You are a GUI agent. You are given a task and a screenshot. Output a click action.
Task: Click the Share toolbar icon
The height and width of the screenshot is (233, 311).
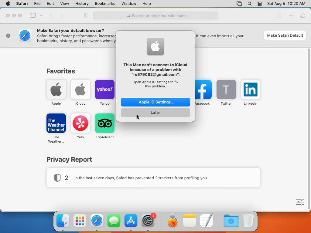point(280,15)
